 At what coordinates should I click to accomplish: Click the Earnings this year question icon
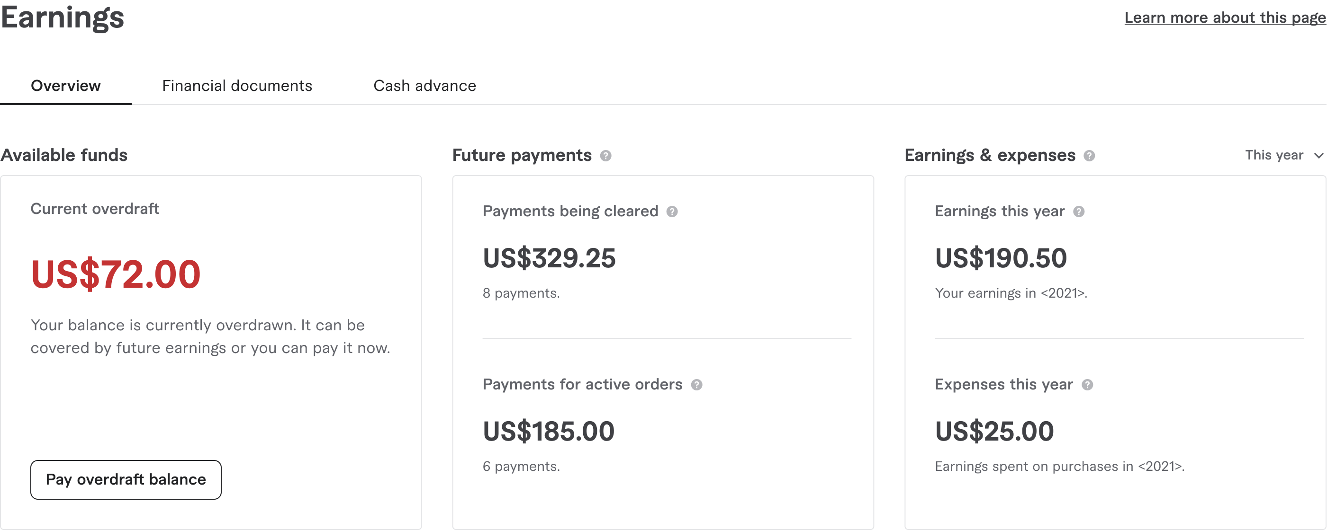tap(1079, 212)
